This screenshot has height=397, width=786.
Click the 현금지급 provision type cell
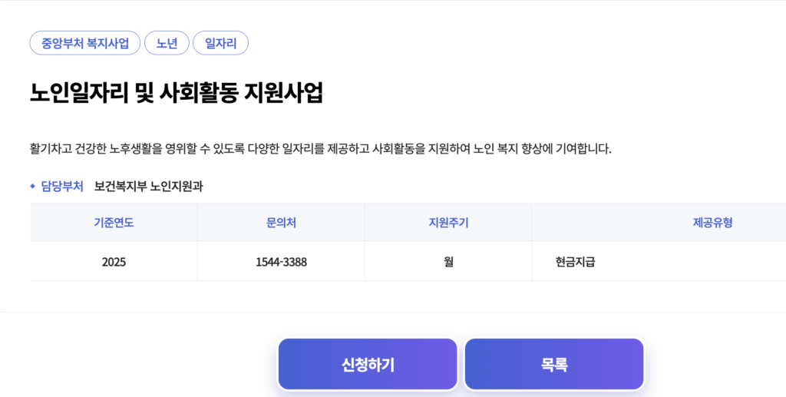576,262
